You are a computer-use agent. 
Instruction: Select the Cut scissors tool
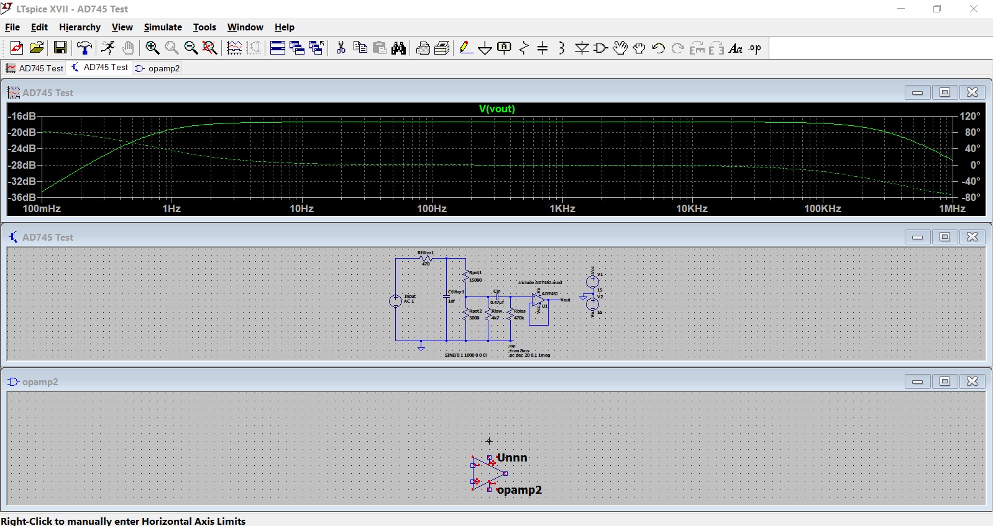[x=341, y=48]
